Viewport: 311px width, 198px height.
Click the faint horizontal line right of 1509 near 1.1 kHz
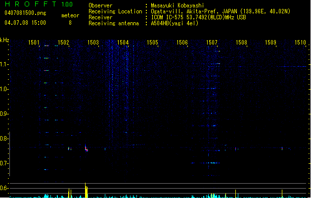pos(291,66)
